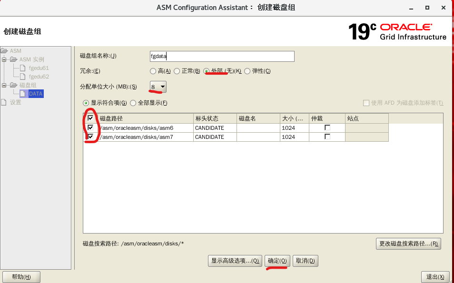
Task: Collapse the ASM 实例 tree node
Action: coord(4,59)
